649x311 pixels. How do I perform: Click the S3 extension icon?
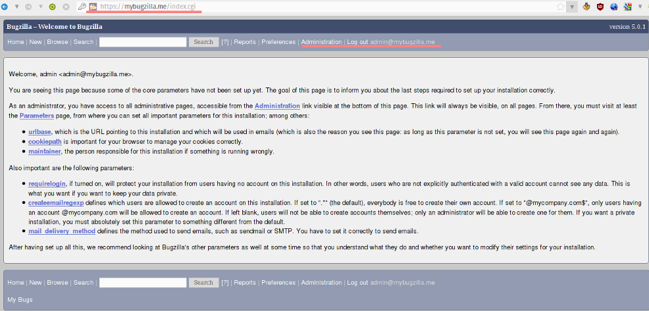(x=628, y=7)
